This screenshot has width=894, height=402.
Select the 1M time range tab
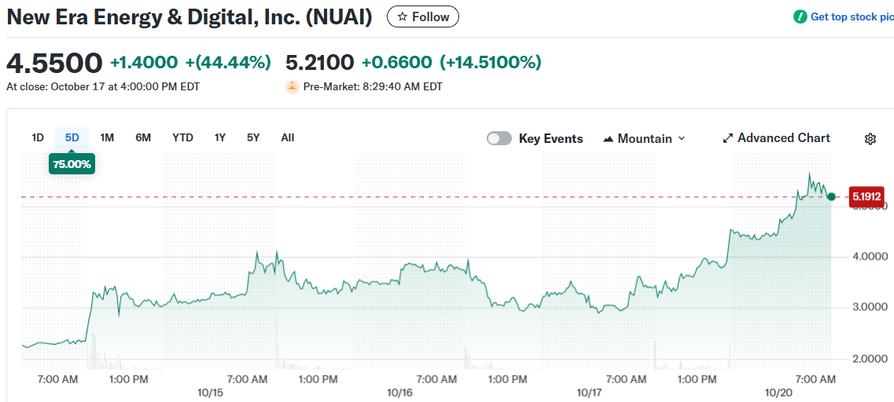tap(107, 137)
